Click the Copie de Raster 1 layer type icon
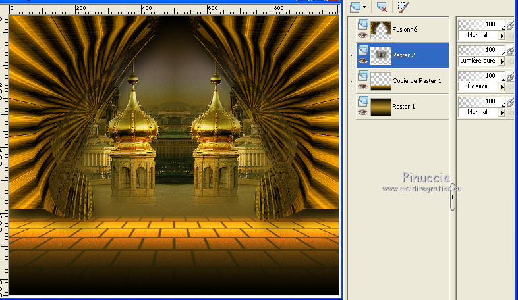Image resolution: width=518 pixels, height=300 pixels. pyautogui.click(x=362, y=76)
